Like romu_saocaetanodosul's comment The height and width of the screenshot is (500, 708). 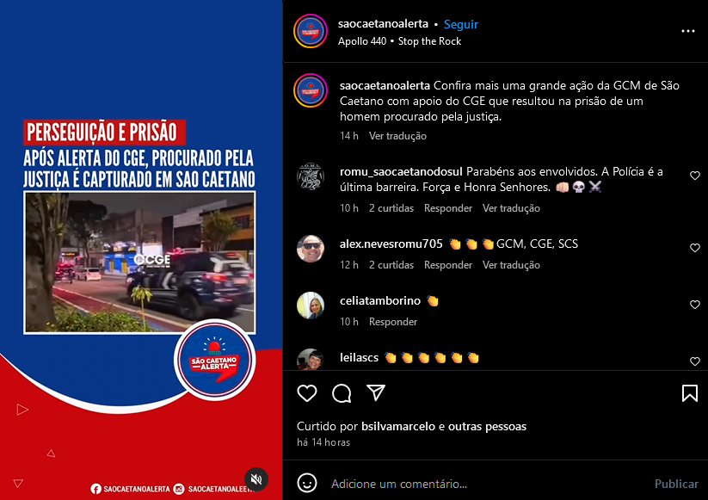695,176
